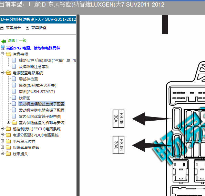Select the 室内保险丝盒的拆卸与安装 folder label
The width and height of the screenshot is (205, 196).
42,123
